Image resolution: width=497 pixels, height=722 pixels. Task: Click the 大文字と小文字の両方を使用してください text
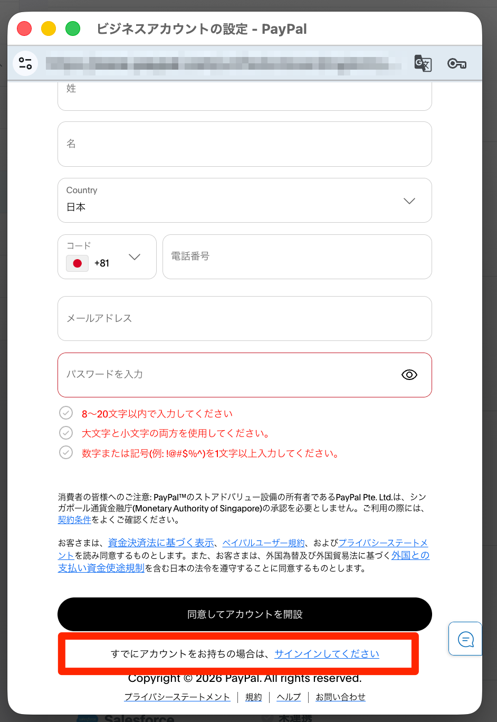[176, 433]
